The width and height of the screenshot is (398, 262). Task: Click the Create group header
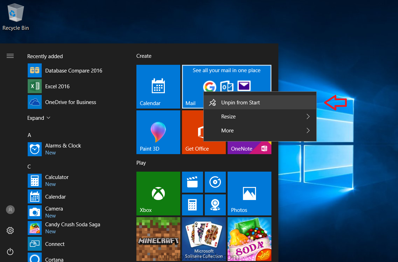[144, 56]
